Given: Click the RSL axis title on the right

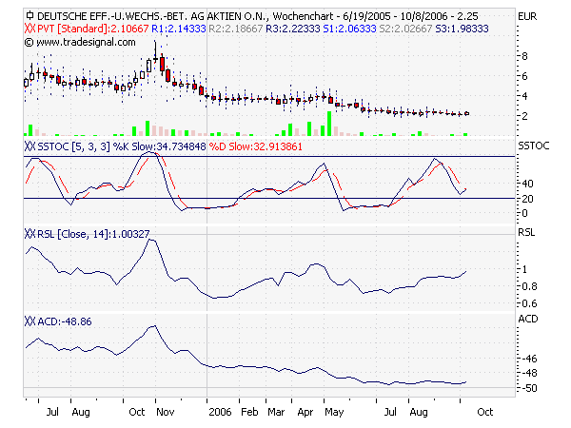Looking at the screenshot, I should pos(526,233).
